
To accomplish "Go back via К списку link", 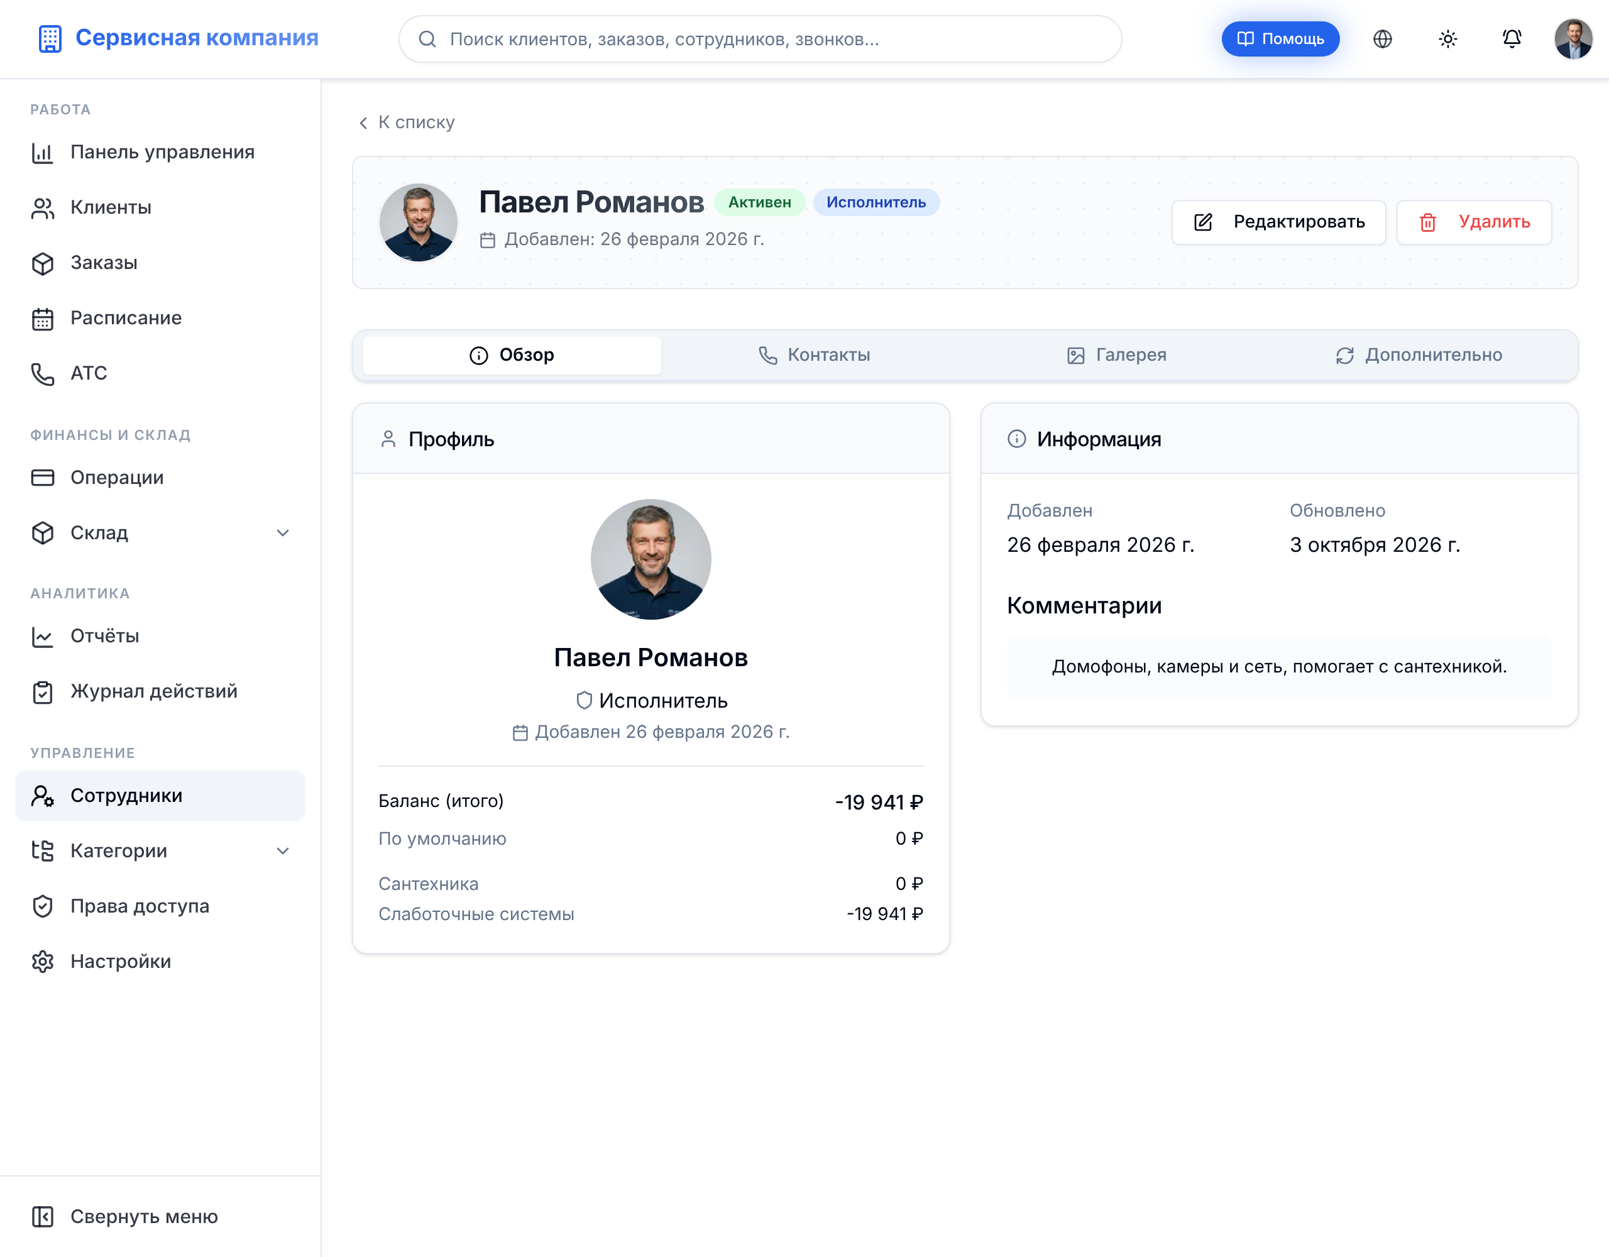I will pyautogui.click(x=407, y=123).
